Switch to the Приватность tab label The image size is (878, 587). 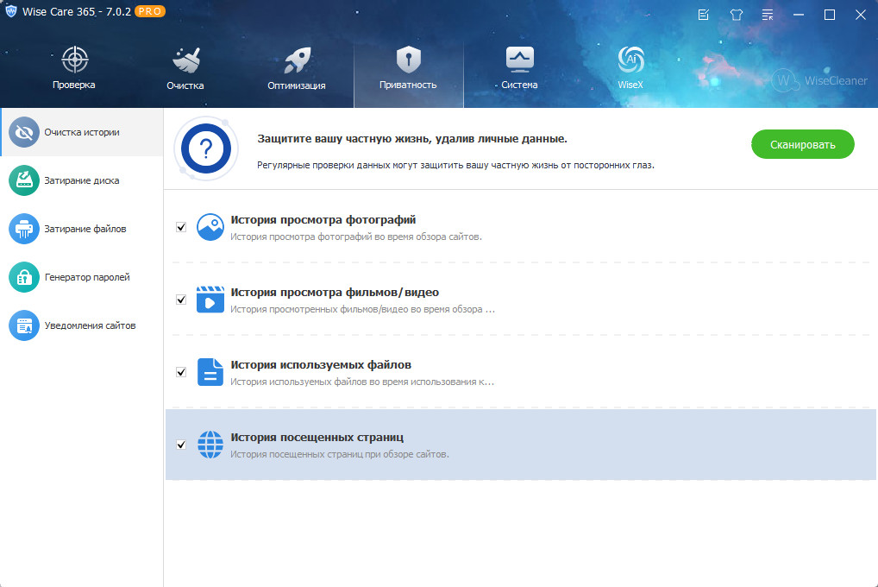pyautogui.click(x=408, y=85)
